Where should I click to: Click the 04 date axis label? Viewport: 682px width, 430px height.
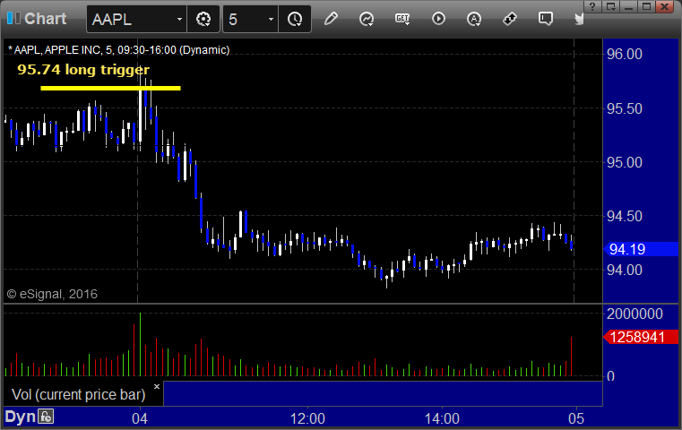(140, 418)
